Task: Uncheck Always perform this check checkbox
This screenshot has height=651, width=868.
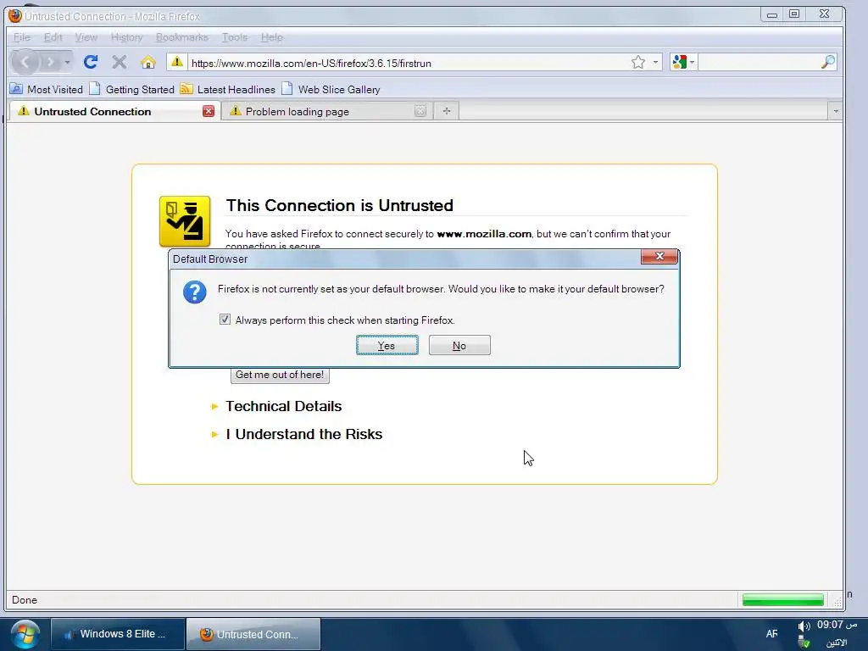Action: pyautogui.click(x=225, y=320)
